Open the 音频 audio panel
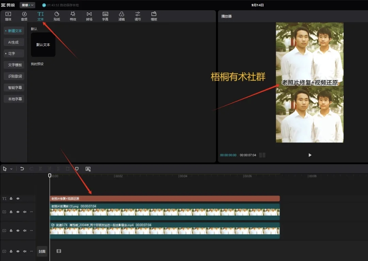 24,16
